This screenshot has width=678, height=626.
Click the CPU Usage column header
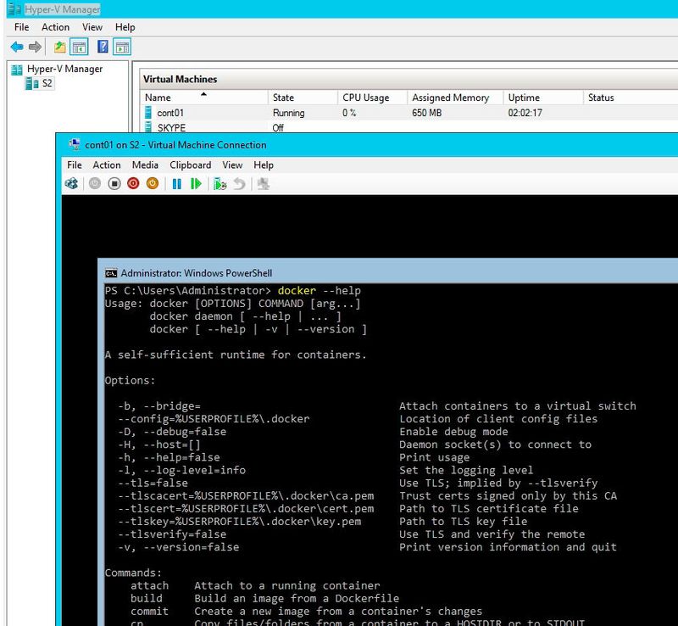pos(365,97)
